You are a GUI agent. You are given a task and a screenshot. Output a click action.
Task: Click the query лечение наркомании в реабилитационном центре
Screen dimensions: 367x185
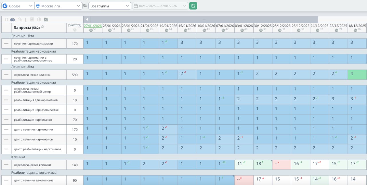(x=33, y=59)
